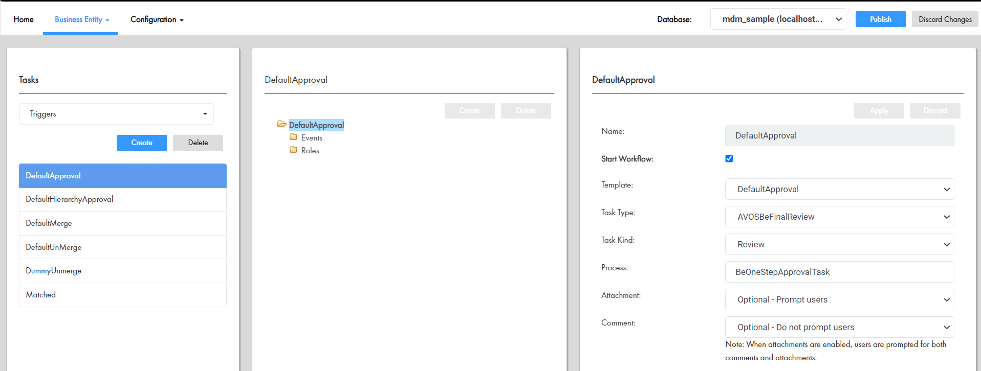Go to the Home menu
This screenshot has width=981, height=371.
[24, 19]
